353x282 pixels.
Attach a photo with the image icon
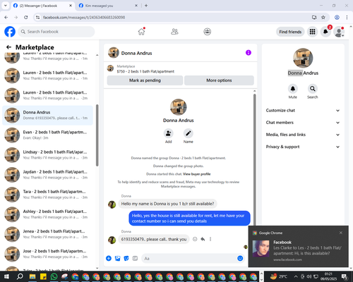tap(117, 258)
